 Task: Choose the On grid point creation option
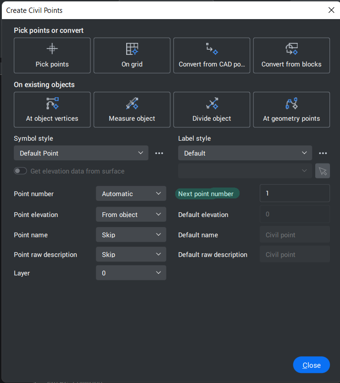pyautogui.click(x=132, y=55)
